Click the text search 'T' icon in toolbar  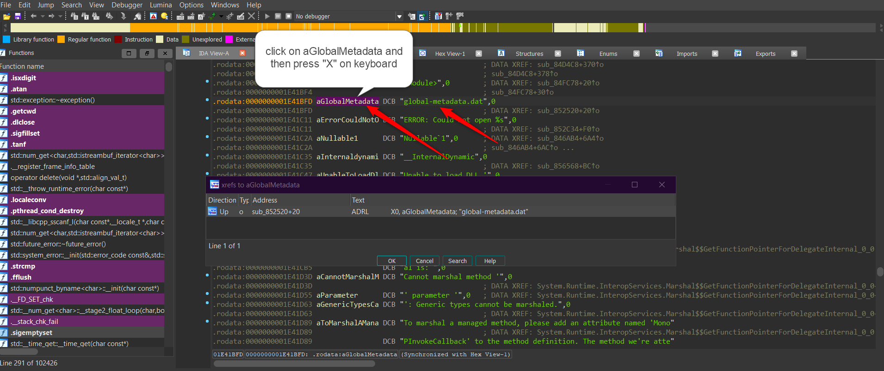click(x=85, y=16)
